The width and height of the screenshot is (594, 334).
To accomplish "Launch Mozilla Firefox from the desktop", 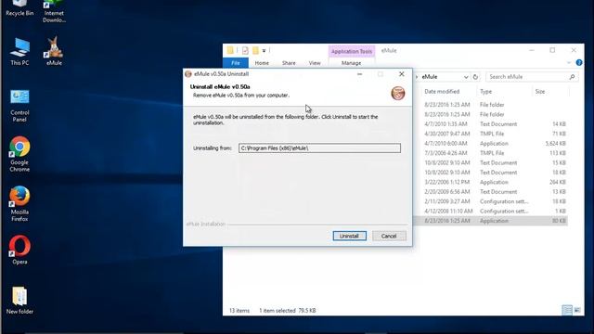I will pyautogui.click(x=19, y=204).
